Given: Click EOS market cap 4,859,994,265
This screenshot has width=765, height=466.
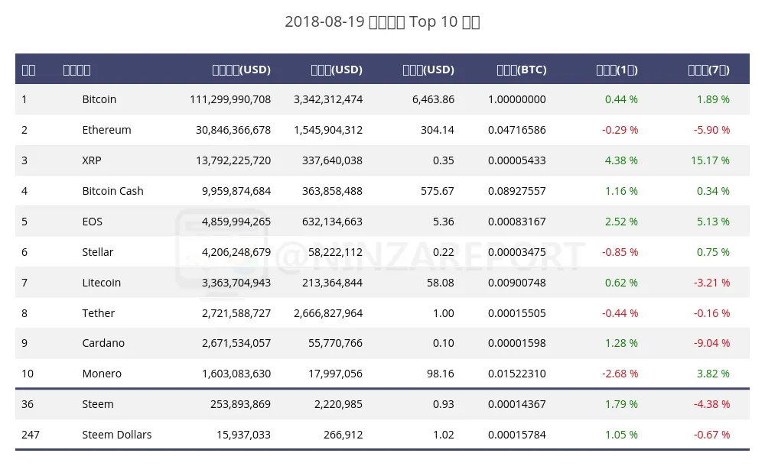Looking at the screenshot, I should click(236, 222).
